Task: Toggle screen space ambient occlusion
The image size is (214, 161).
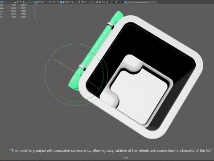Action: [79, 2]
